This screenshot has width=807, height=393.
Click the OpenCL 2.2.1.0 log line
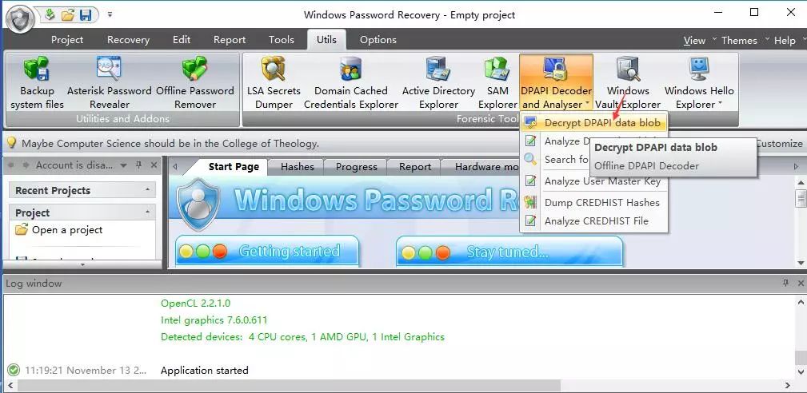point(196,303)
